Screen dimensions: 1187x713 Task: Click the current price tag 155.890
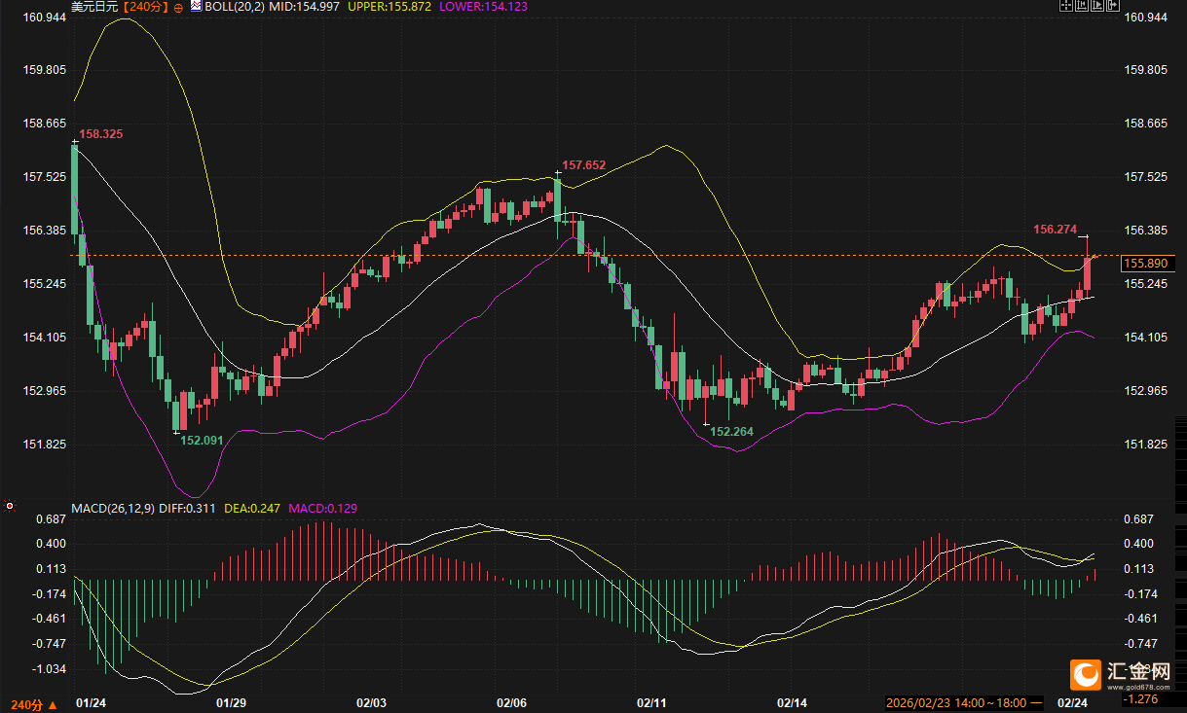coord(1145,264)
